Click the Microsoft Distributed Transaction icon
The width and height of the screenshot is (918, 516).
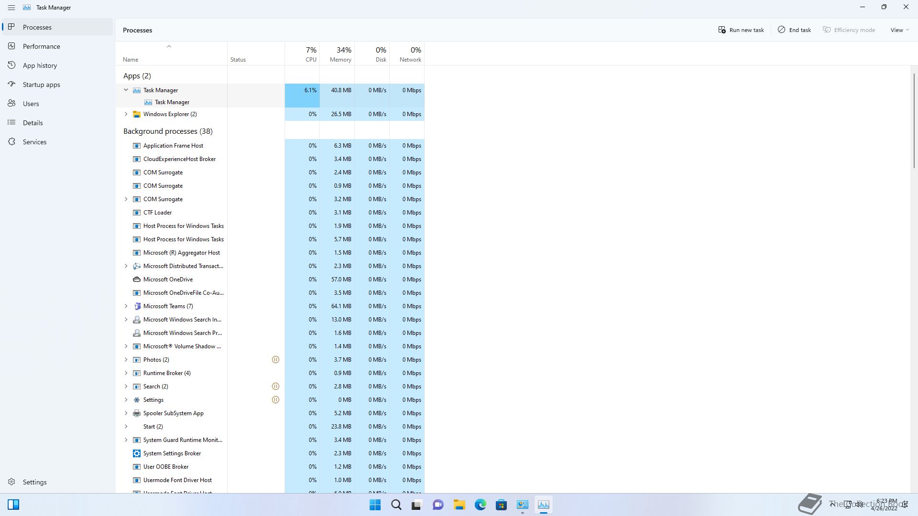tap(137, 266)
